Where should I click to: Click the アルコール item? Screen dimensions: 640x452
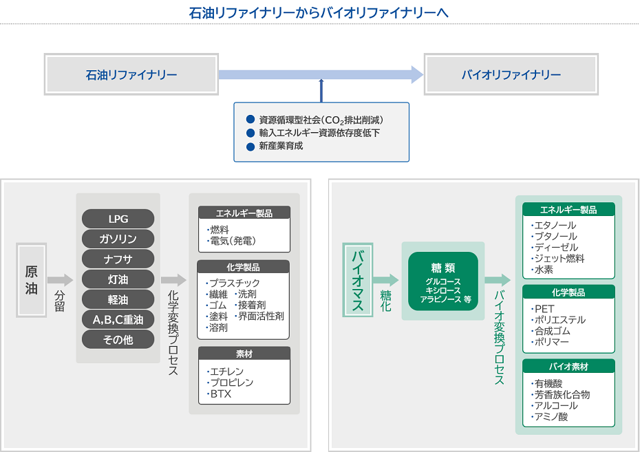point(554,405)
